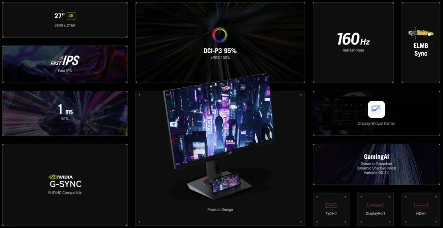This screenshot has height=228, width=443.
Task: Click the "Product Design" caption
Action: pyautogui.click(x=220, y=210)
